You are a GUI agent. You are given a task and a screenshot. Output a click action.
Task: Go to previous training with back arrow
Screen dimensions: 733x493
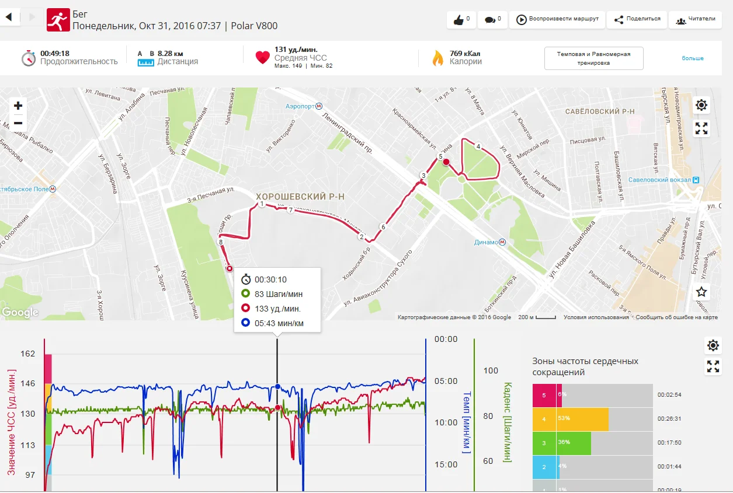(9, 18)
